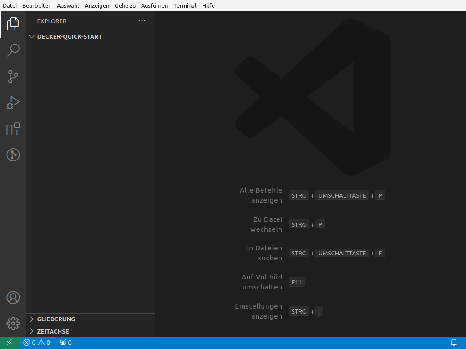Open the Extensions view

click(x=13, y=129)
